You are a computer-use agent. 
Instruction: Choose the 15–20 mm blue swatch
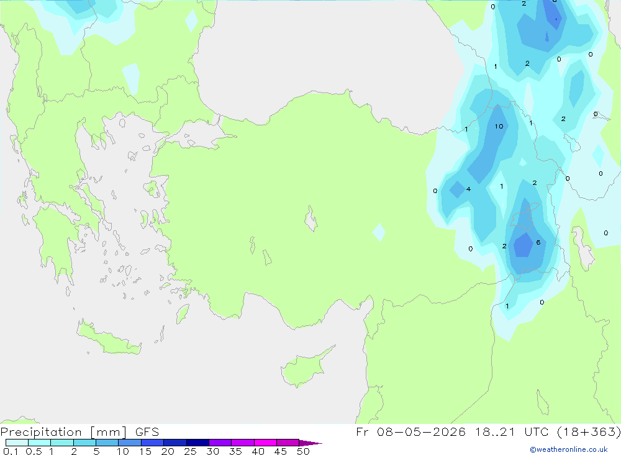pos(152,443)
